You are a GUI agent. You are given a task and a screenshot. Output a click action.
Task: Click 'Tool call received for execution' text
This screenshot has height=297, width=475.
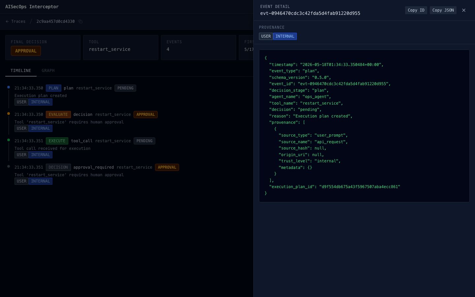52,148
